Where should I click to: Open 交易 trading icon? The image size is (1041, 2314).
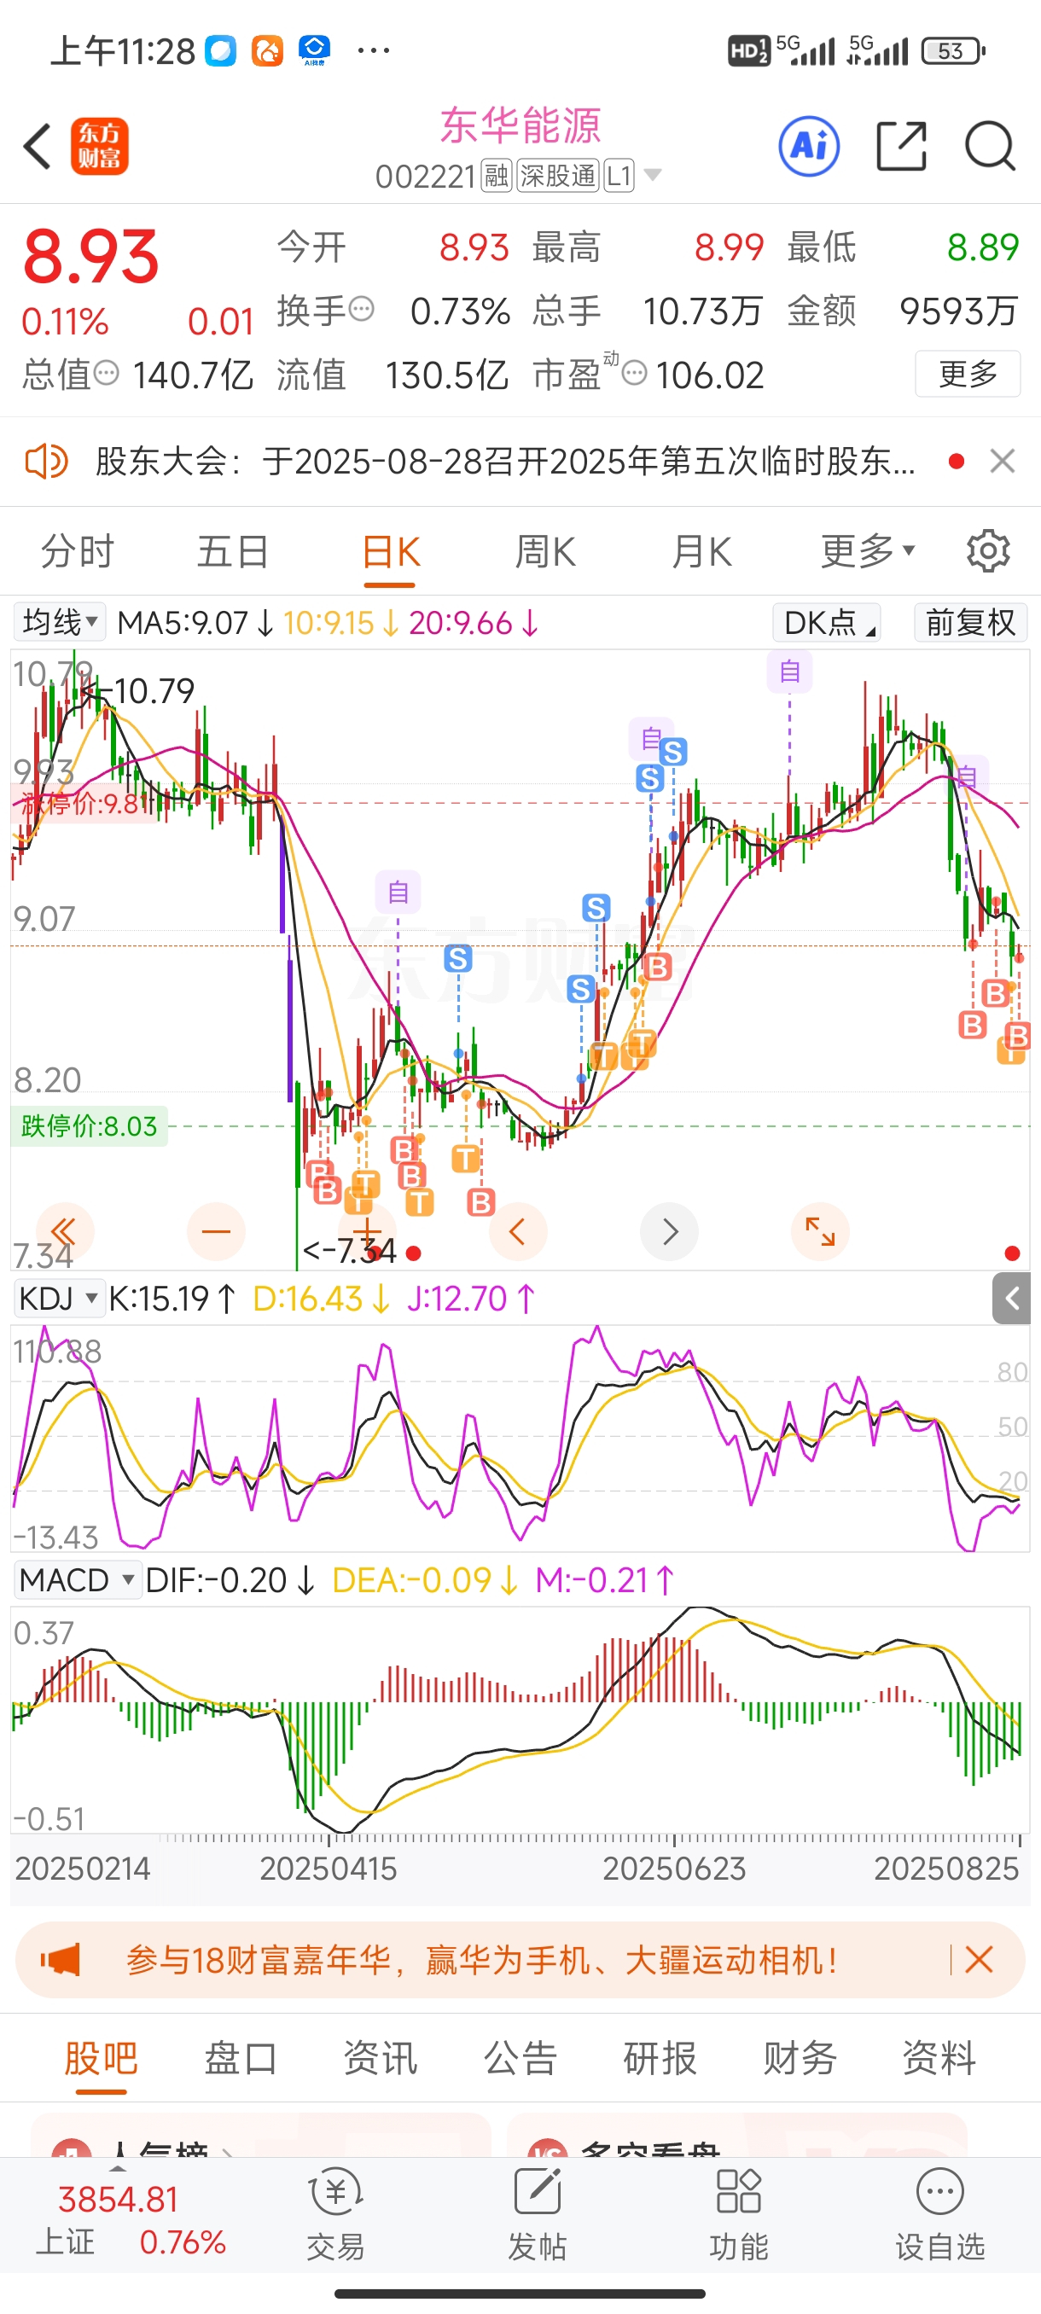tap(335, 2213)
